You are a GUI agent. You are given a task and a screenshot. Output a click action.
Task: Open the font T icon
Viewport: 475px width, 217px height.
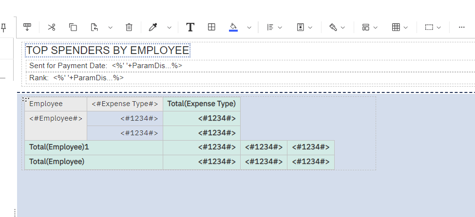point(190,27)
